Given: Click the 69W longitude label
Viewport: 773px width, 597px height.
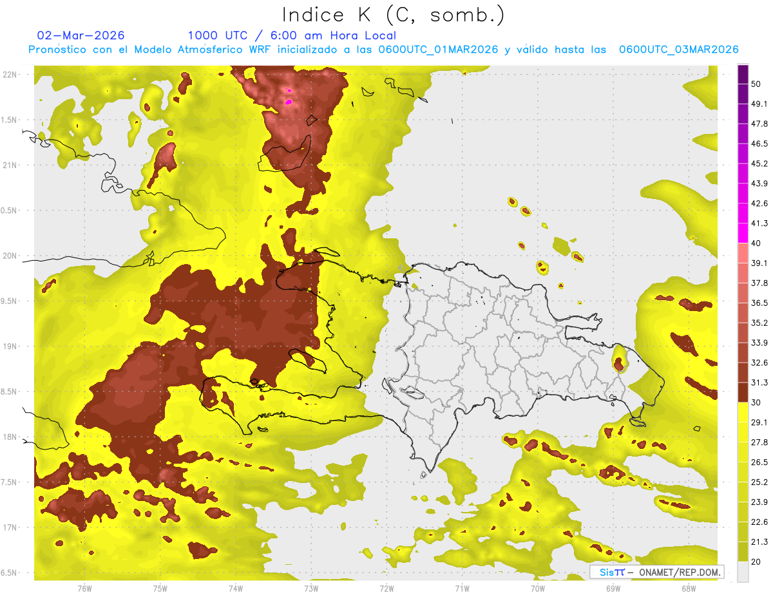Looking at the screenshot, I should (613, 588).
